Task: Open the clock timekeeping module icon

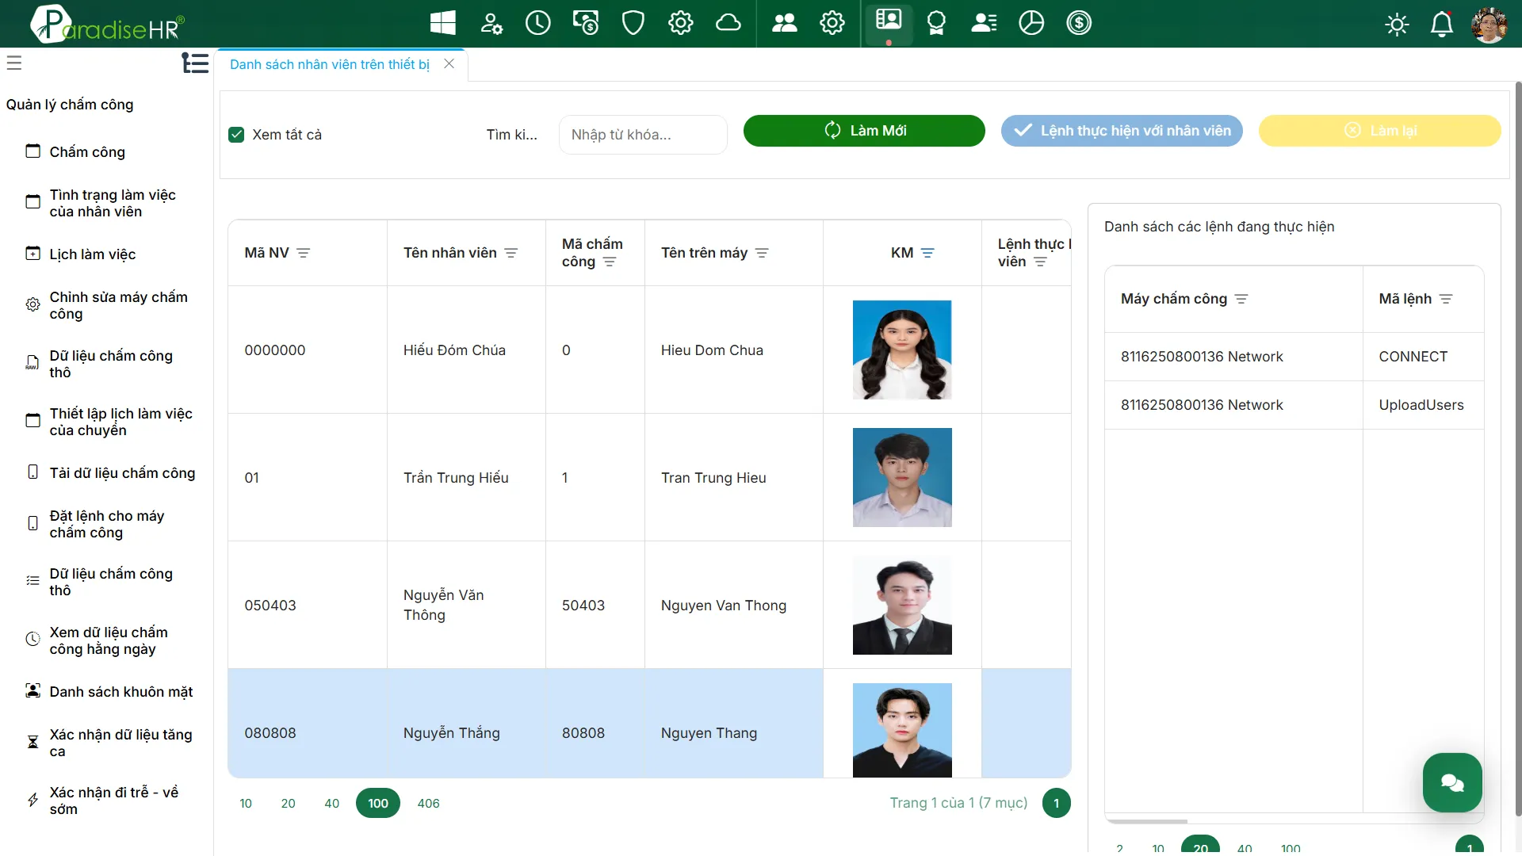Action: [537, 23]
